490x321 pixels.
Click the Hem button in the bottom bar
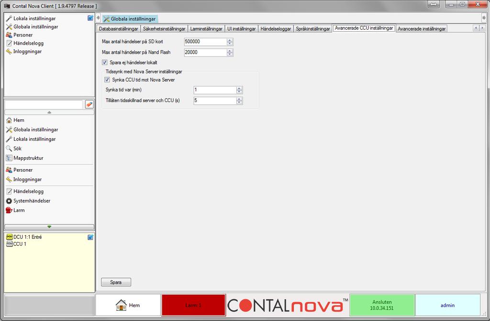click(x=128, y=305)
